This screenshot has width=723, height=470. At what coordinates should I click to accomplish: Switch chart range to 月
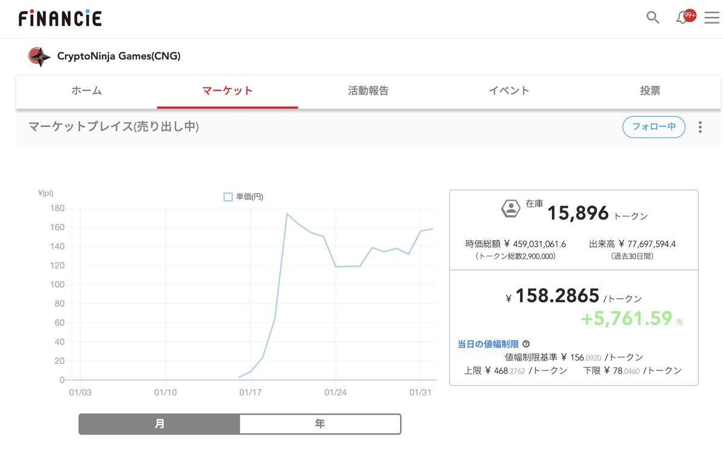(160, 424)
